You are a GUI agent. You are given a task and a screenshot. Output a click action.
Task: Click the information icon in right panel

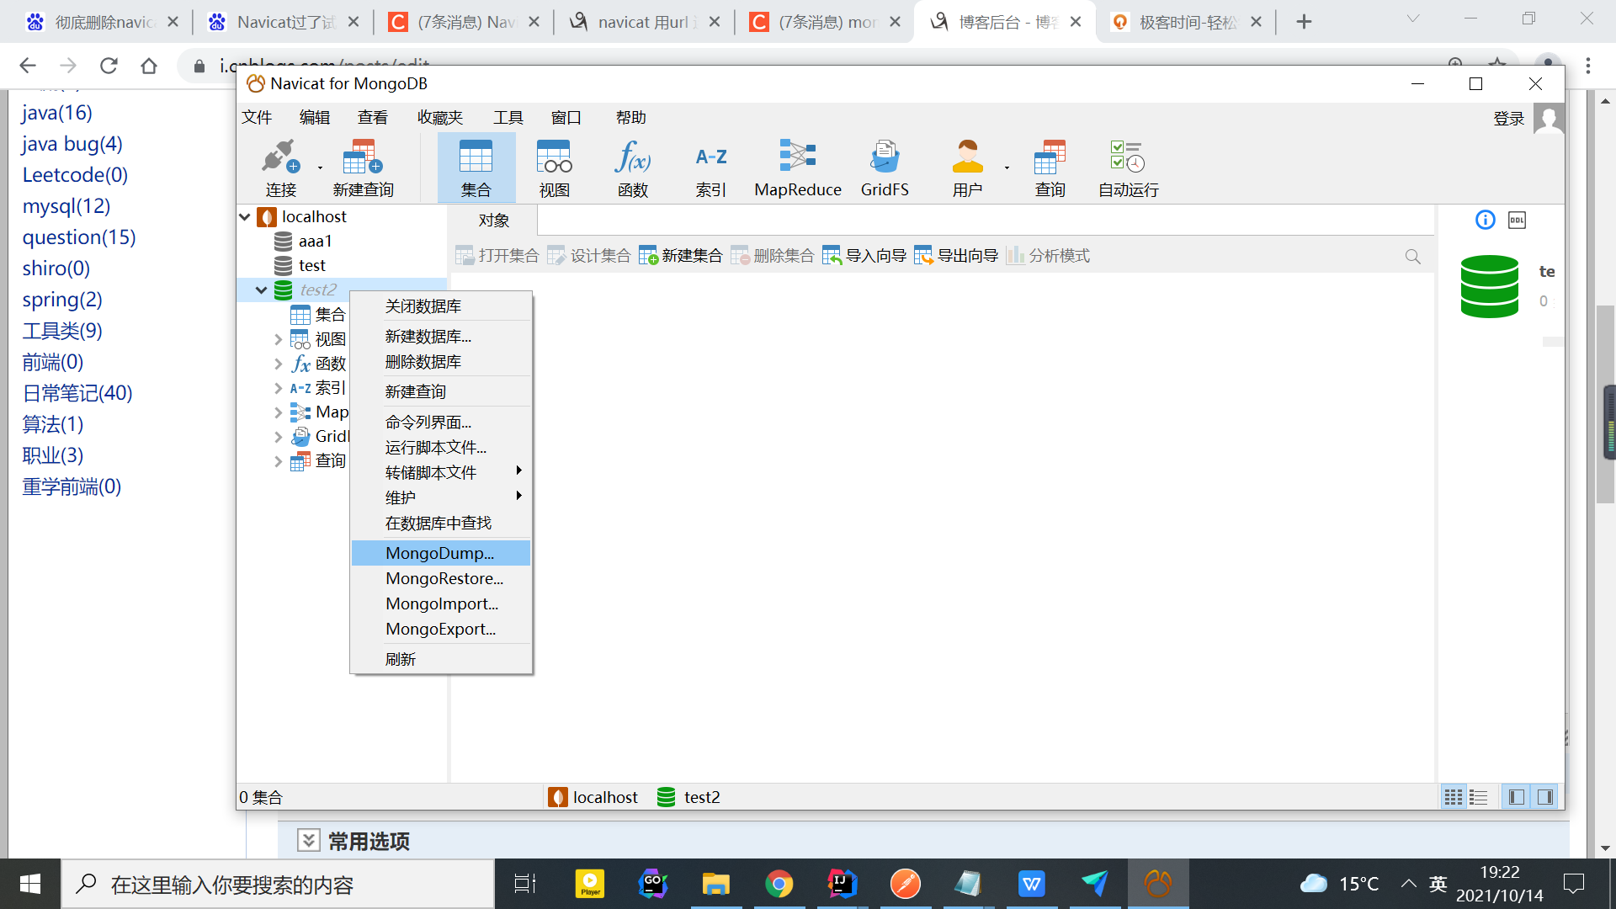pos(1486,220)
